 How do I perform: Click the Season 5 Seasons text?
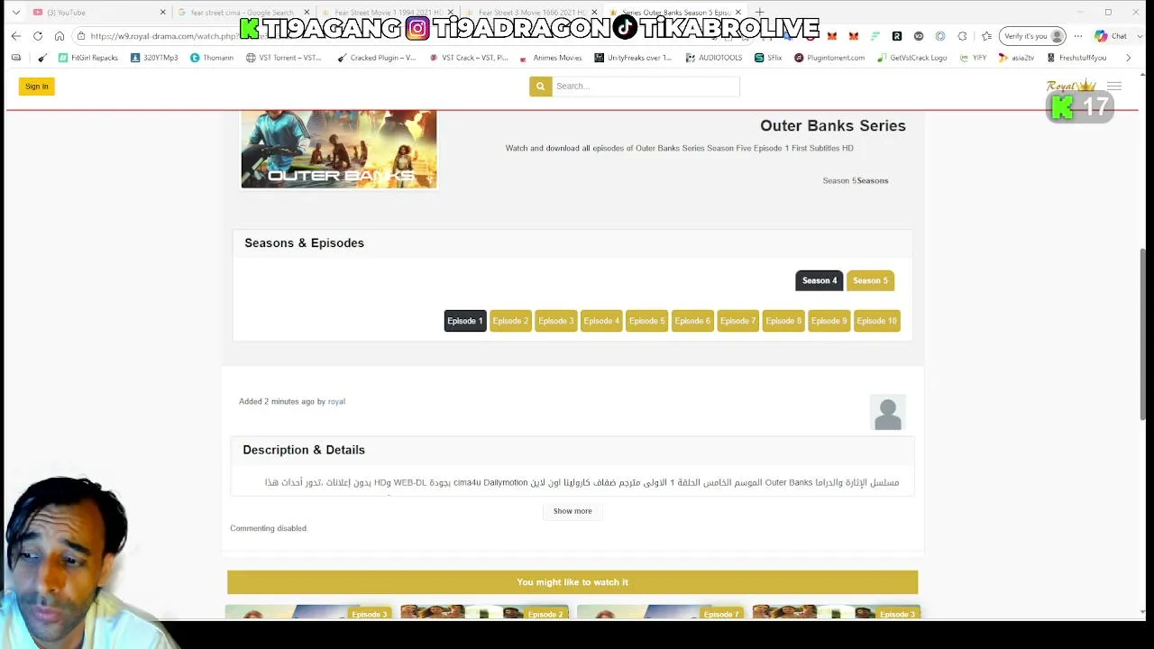click(856, 180)
